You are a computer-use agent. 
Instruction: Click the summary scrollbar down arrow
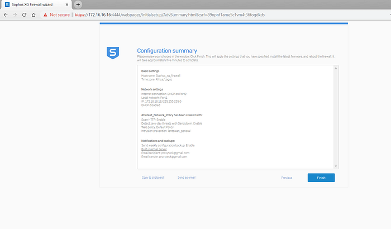(336, 166)
